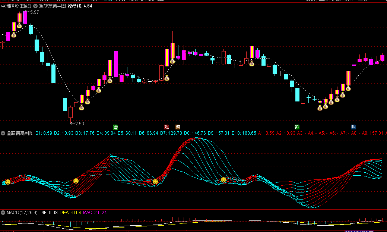
Task: Click the DIF: 0.08 value
Action: click(x=49, y=213)
